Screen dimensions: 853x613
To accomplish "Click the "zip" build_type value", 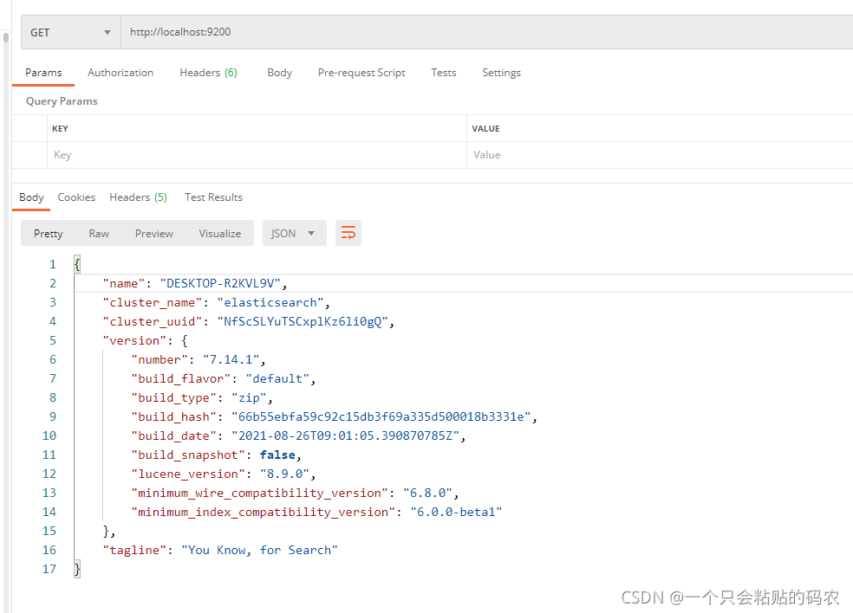I will [249, 397].
